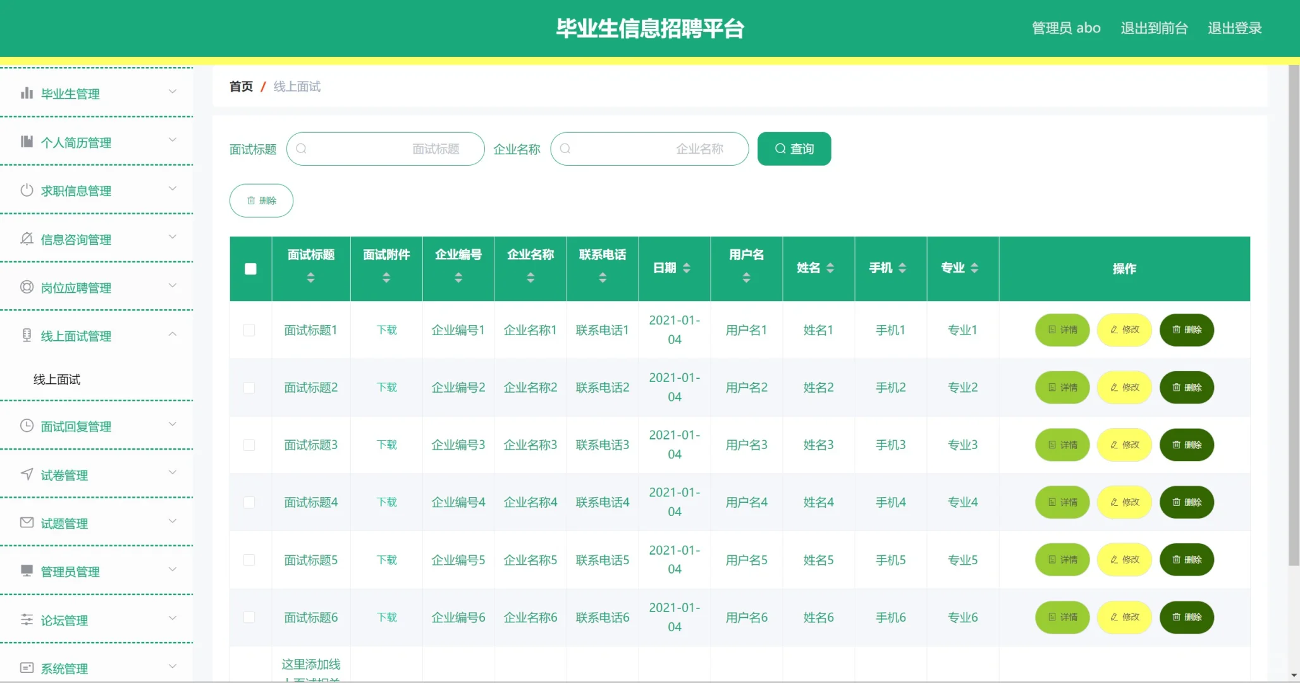
Task: Select the 求职信息管理 power icon
Action: pos(27,190)
